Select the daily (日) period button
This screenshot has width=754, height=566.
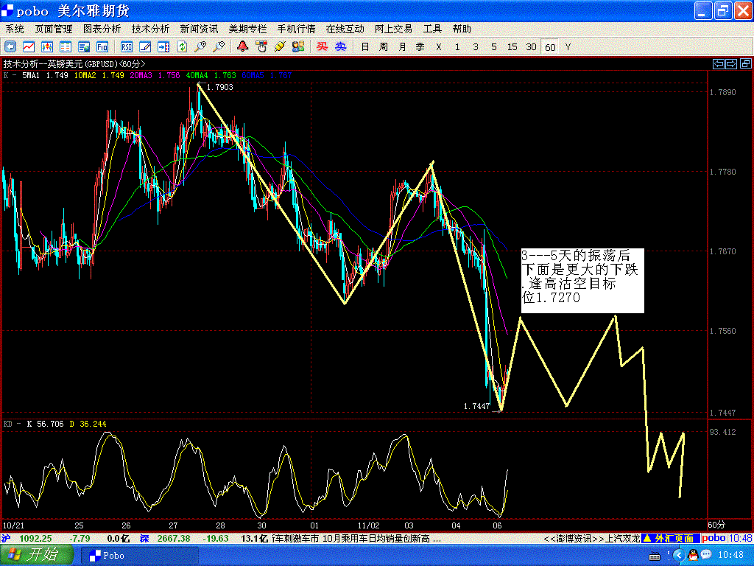click(364, 47)
